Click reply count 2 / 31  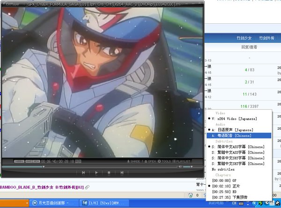tap(250, 82)
